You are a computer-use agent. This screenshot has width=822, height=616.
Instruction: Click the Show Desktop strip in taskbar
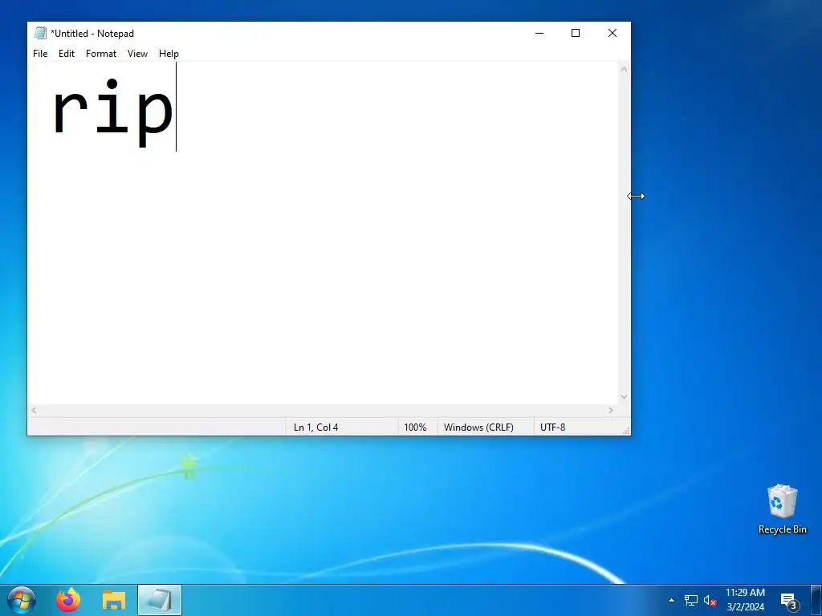pyautogui.click(x=816, y=600)
